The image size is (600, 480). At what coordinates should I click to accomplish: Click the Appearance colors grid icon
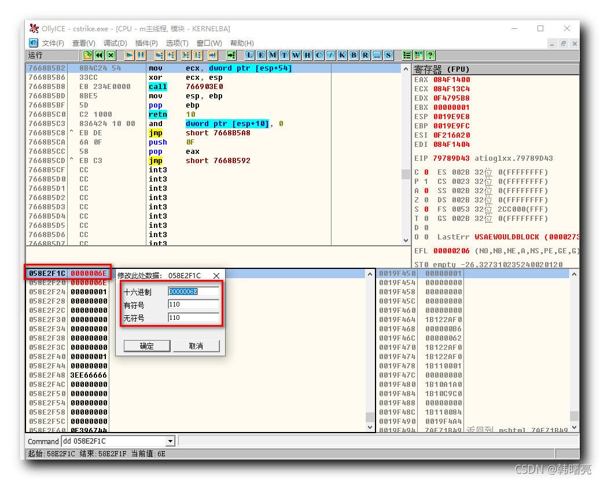418,55
